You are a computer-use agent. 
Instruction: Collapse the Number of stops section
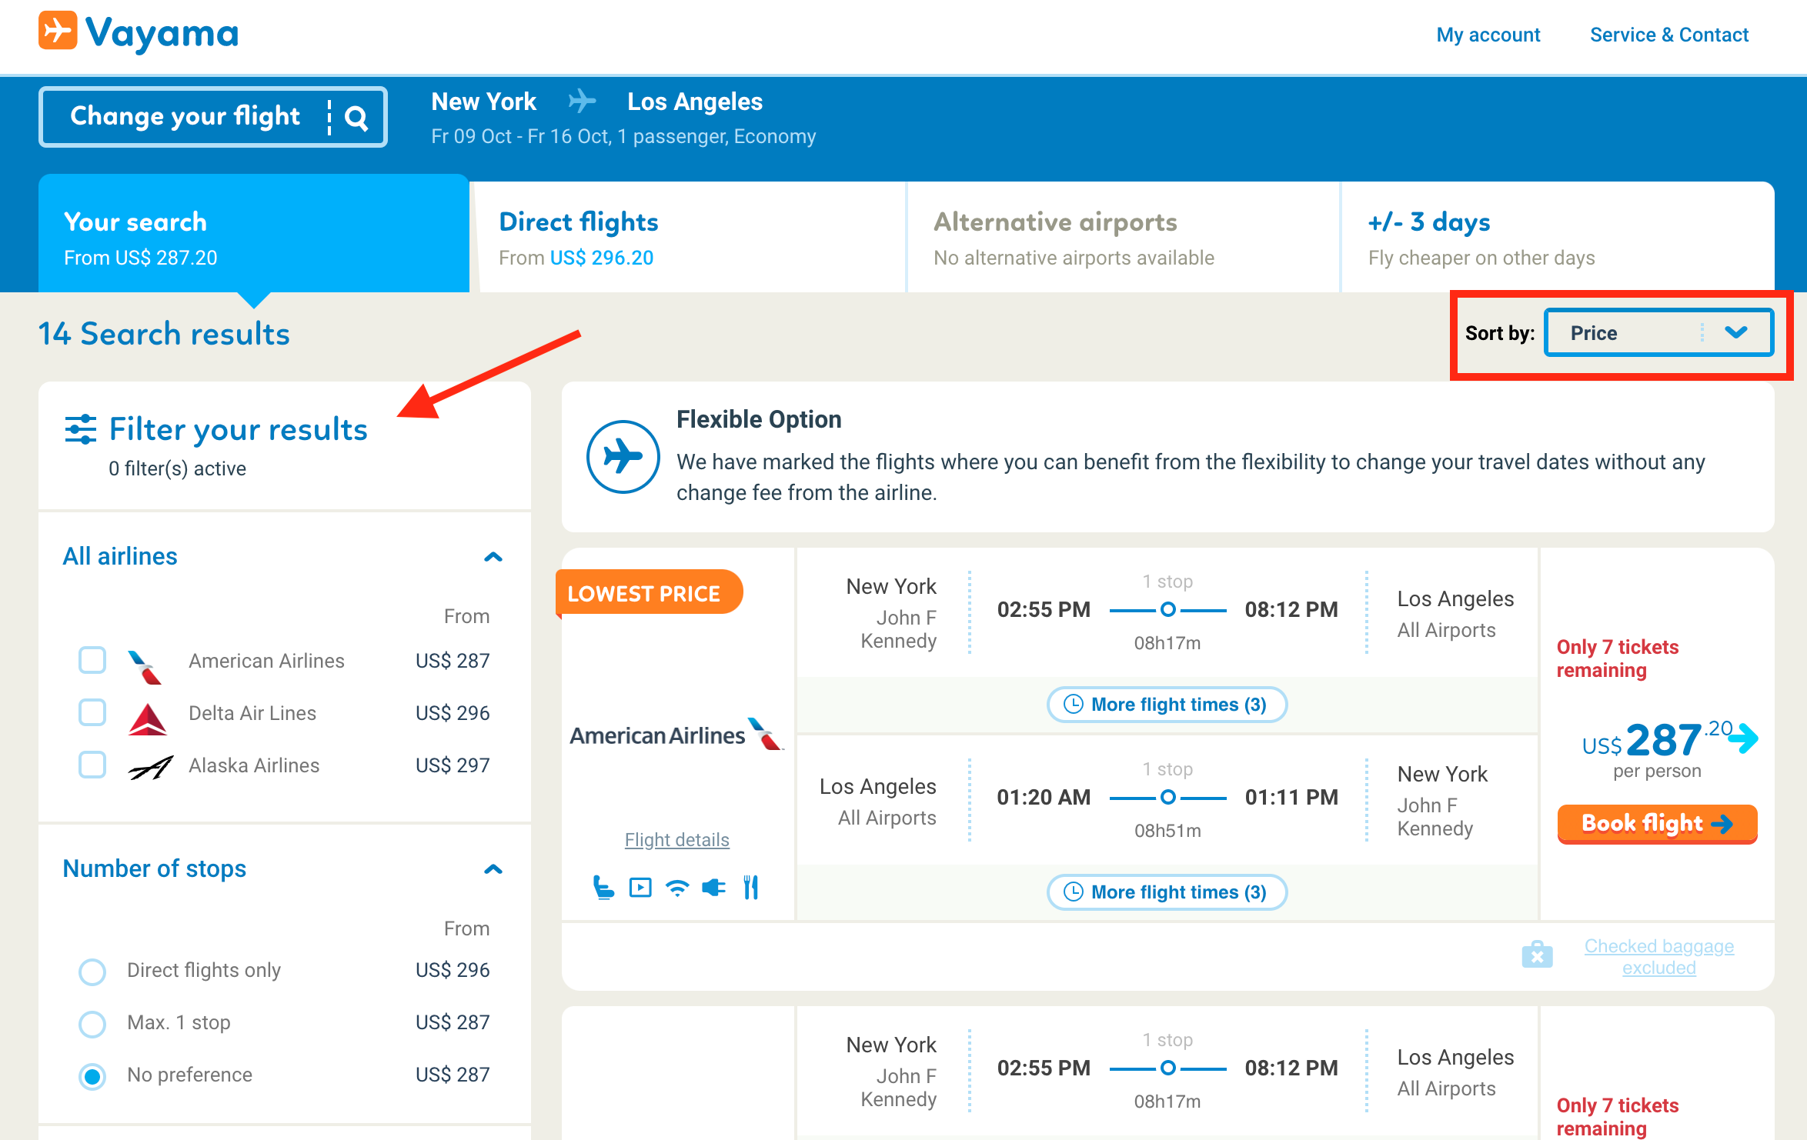click(x=493, y=869)
